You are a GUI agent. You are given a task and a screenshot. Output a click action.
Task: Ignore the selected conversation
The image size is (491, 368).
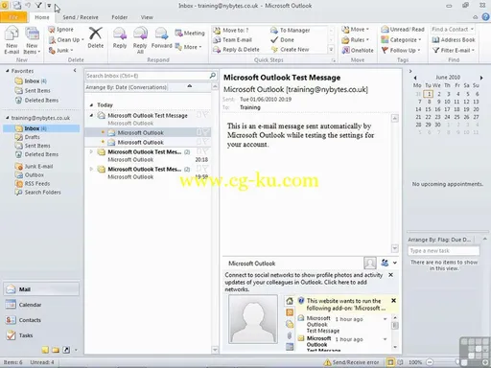click(61, 30)
